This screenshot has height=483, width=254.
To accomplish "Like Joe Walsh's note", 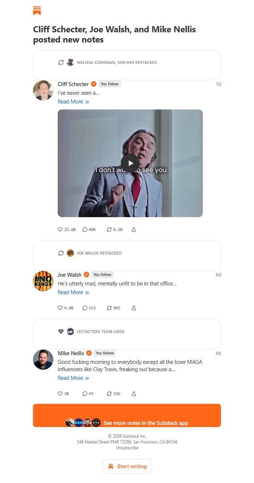I will click(x=60, y=308).
